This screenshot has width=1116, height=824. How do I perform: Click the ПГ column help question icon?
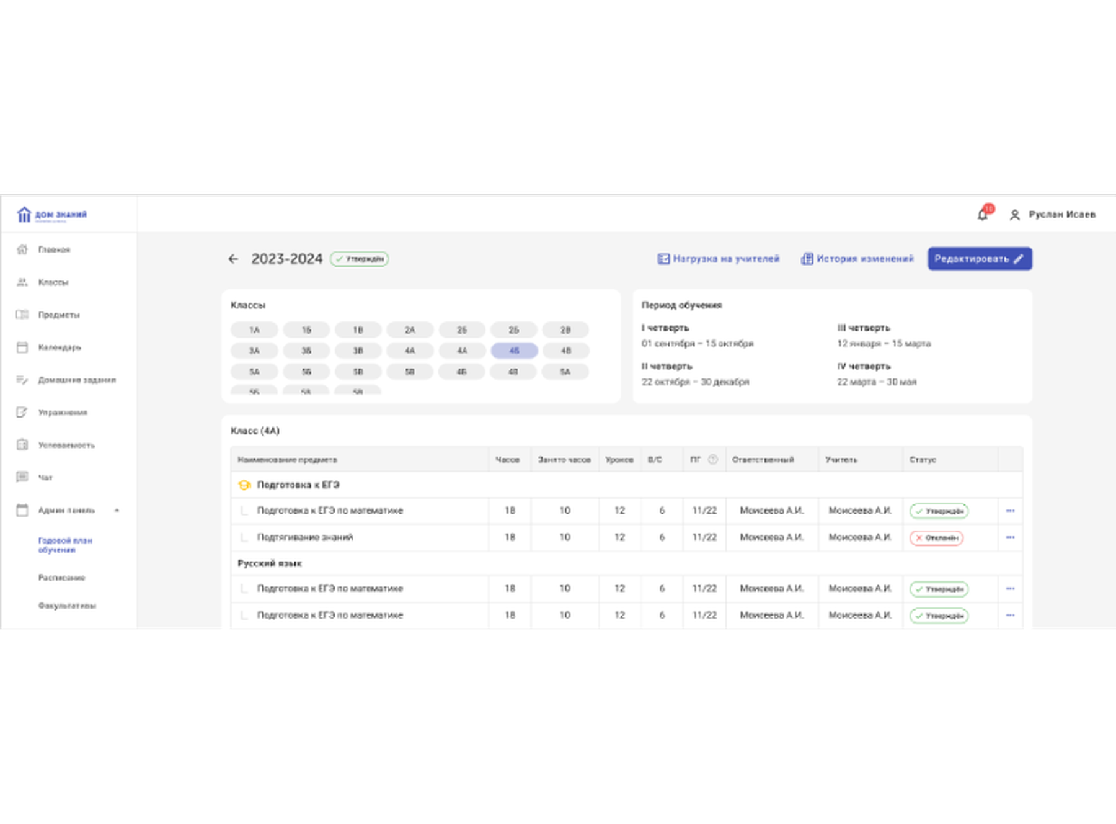[x=713, y=460]
